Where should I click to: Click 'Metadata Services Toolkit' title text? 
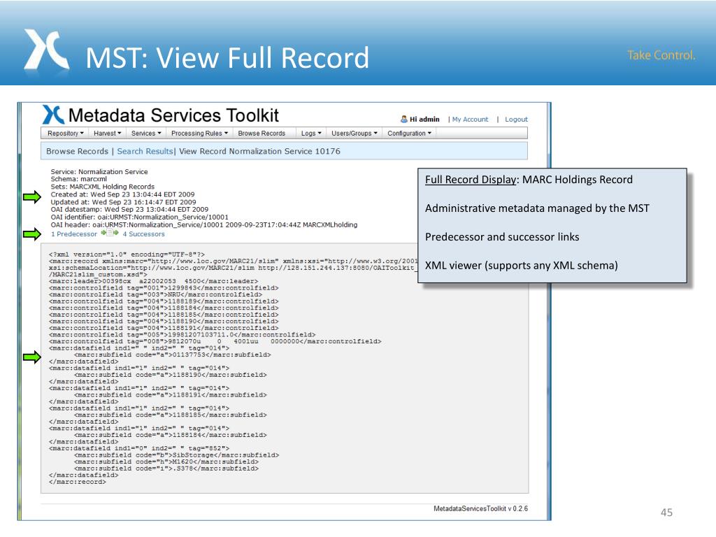(173, 115)
